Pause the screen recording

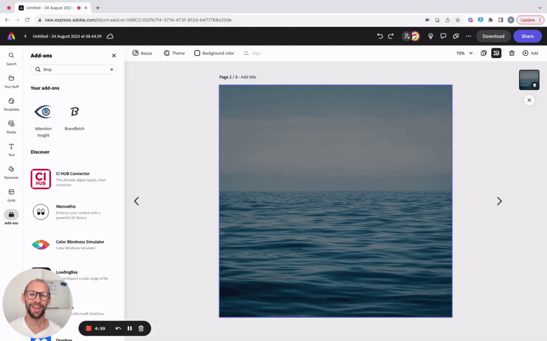click(129, 328)
